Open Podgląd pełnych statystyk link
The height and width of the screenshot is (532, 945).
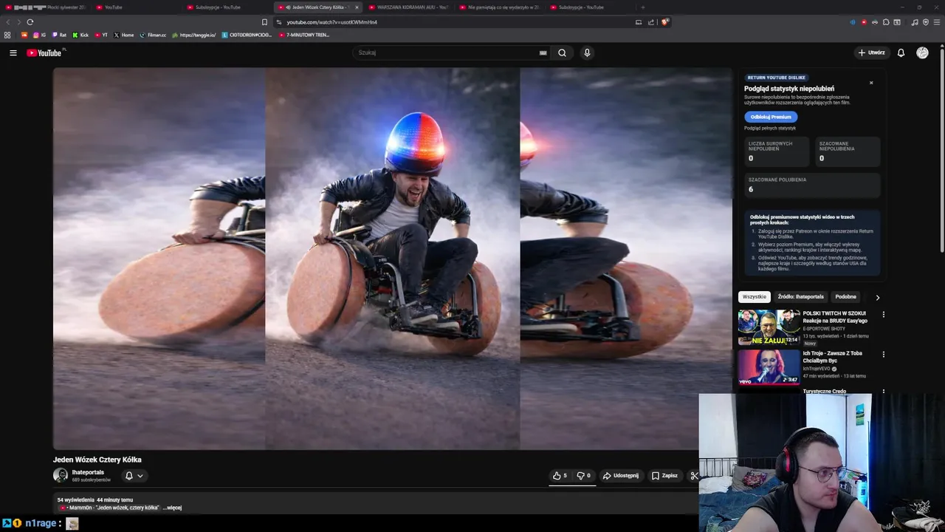[x=770, y=128]
